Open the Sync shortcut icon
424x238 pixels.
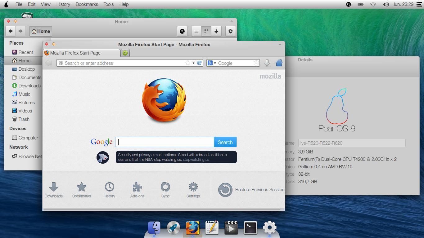pos(165,190)
